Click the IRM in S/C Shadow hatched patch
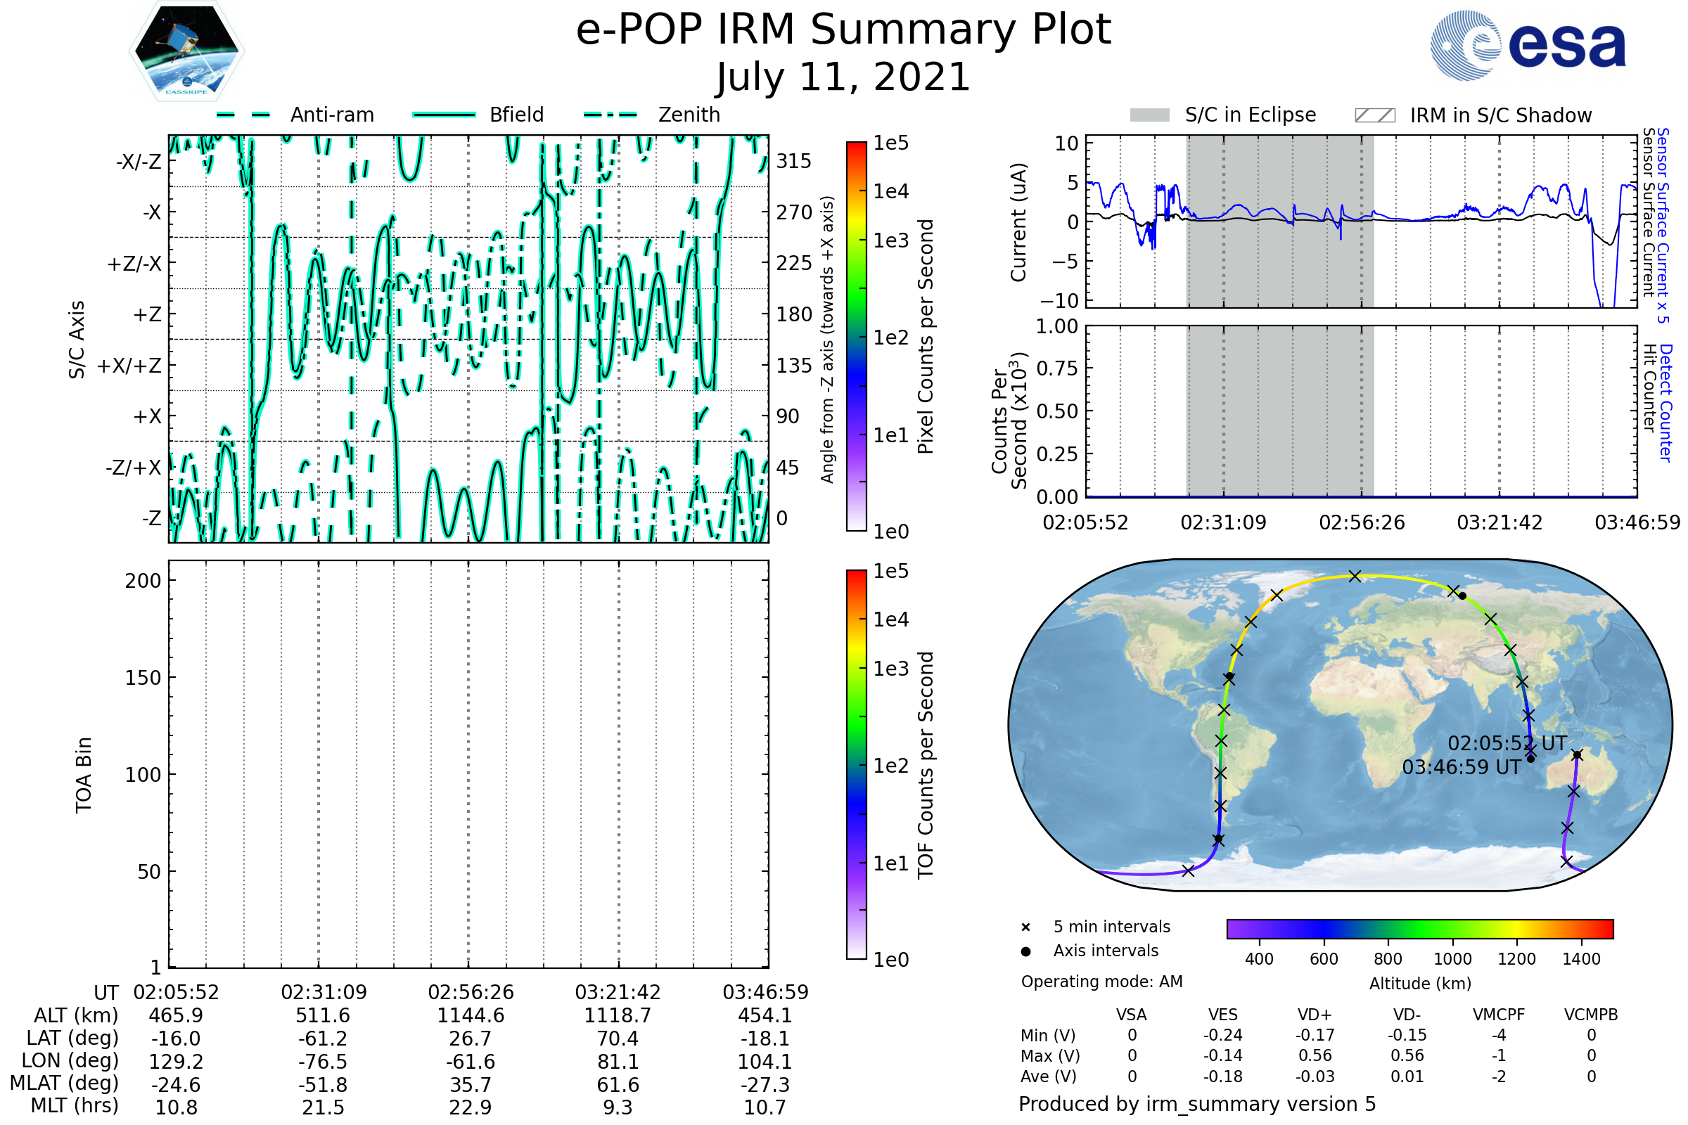The image size is (1688, 1125). 1374,115
